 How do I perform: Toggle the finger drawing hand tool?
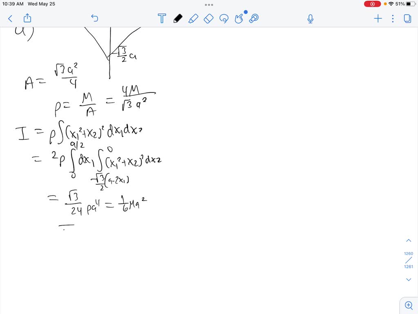(x=239, y=18)
